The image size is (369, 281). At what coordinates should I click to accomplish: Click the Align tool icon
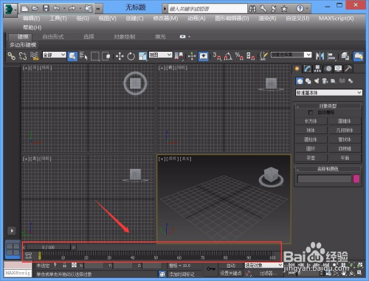(331, 56)
